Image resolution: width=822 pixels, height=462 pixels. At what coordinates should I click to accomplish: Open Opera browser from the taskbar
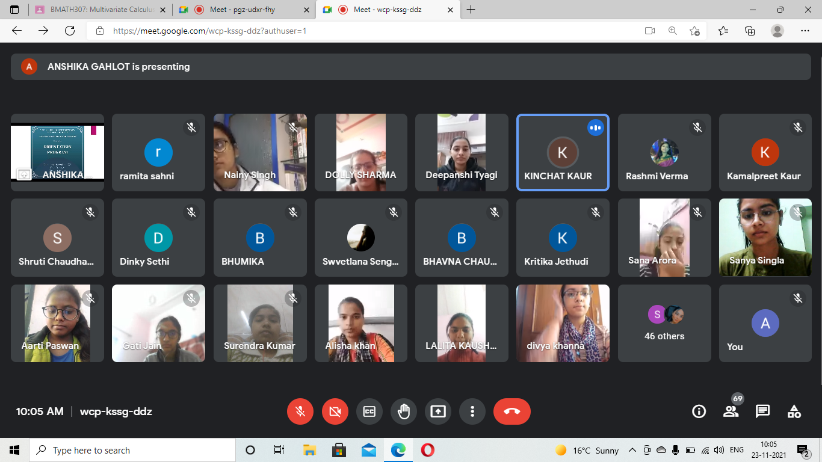428,450
